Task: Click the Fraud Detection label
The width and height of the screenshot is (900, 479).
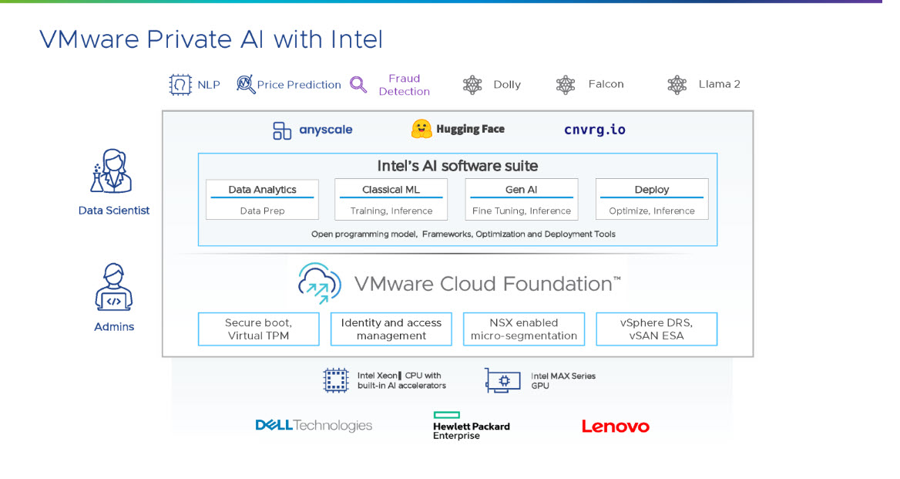Action: coord(404,85)
